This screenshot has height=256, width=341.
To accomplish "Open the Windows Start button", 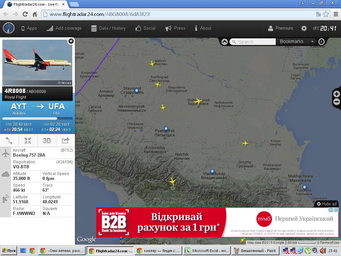I will click(x=9, y=251).
